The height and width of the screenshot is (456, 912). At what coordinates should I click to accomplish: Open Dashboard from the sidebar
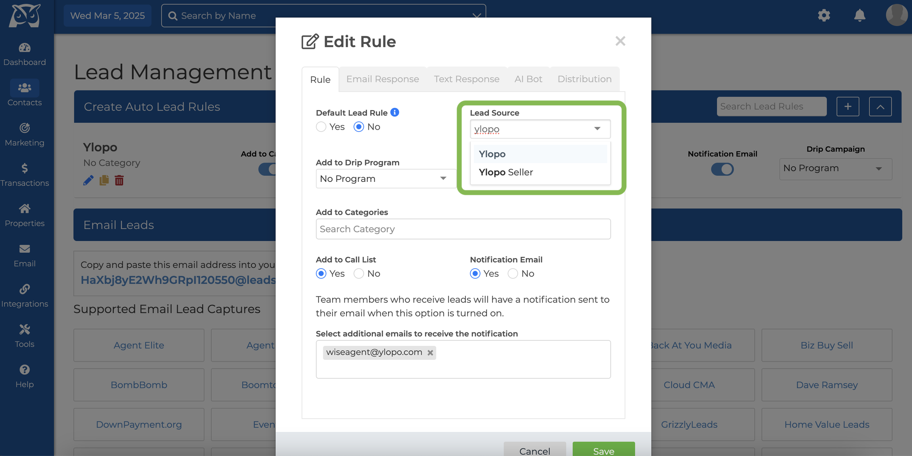click(x=24, y=54)
